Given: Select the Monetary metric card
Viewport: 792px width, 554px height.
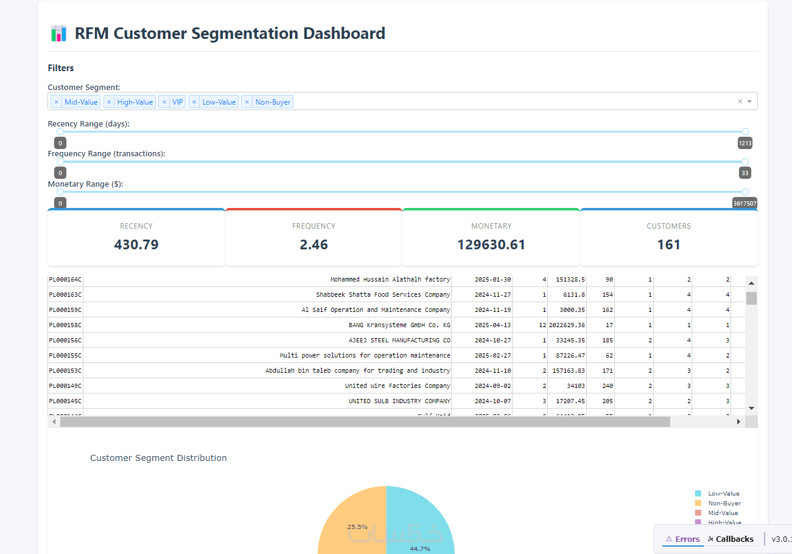Looking at the screenshot, I should 491,237.
